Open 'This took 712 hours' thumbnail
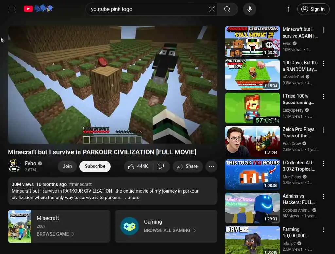Screen dimensions: 335x254 click(252, 175)
